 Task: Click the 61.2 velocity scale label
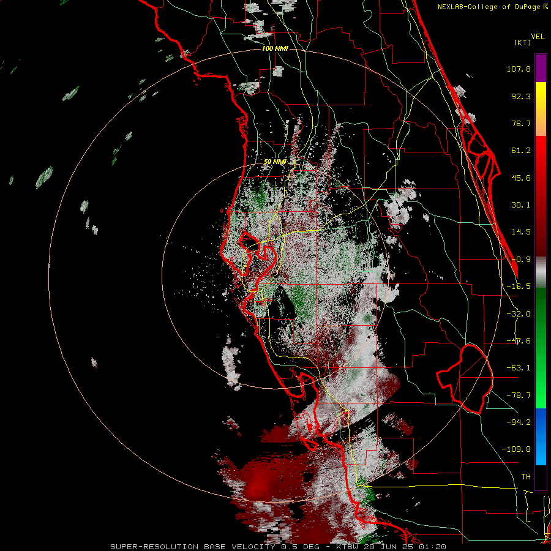(521, 151)
